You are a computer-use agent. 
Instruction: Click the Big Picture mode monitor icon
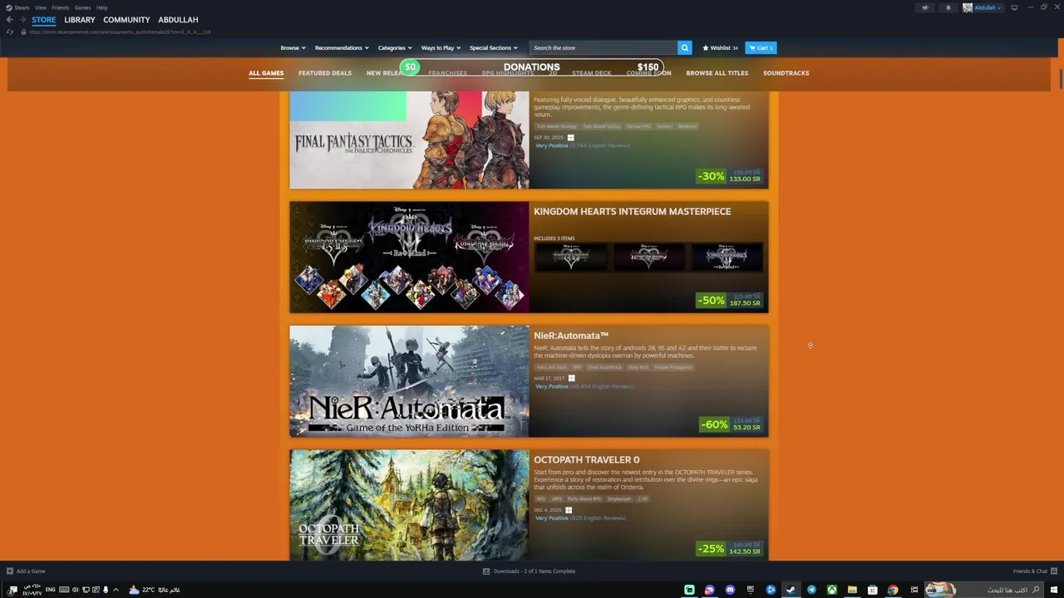[1014, 7]
